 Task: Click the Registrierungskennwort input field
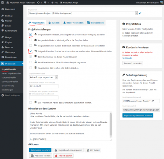(x=141, y=101)
